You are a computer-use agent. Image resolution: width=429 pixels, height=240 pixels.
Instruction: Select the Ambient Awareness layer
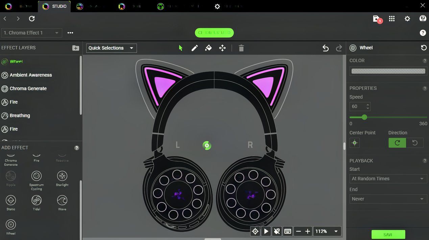click(x=30, y=75)
